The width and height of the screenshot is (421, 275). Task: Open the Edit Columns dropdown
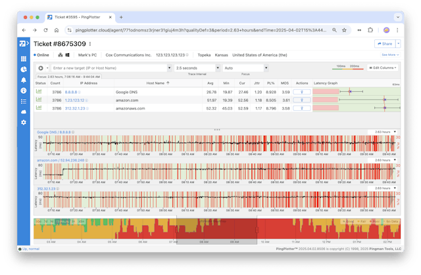point(384,68)
